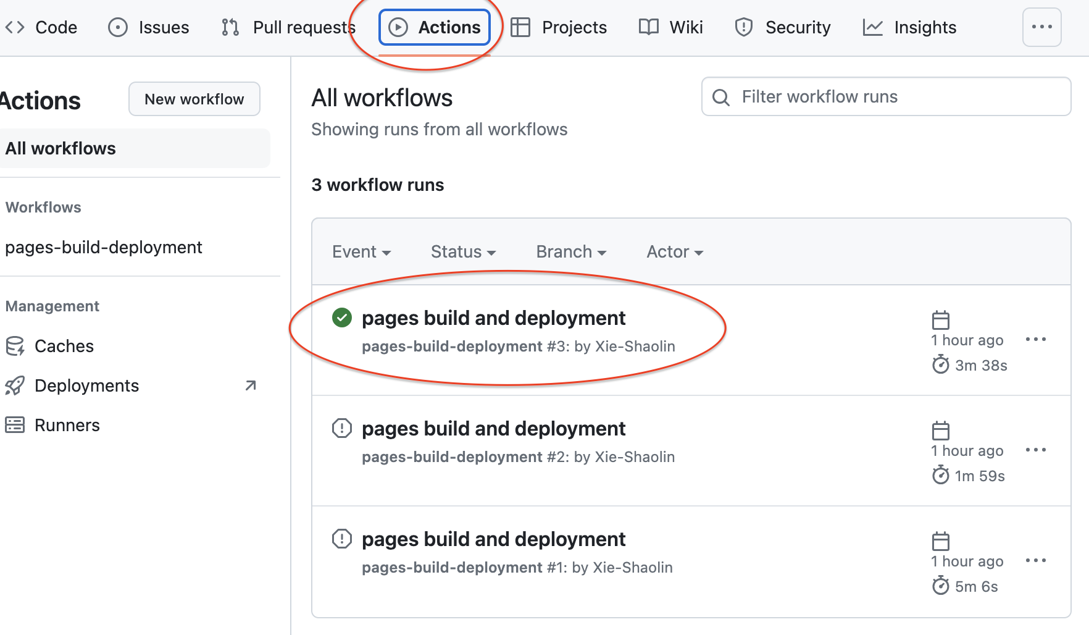This screenshot has height=635, width=1089.
Task: Click the calendar icon for run #3
Action: (x=941, y=320)
